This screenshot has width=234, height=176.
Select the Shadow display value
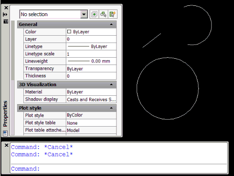point(91,99)
